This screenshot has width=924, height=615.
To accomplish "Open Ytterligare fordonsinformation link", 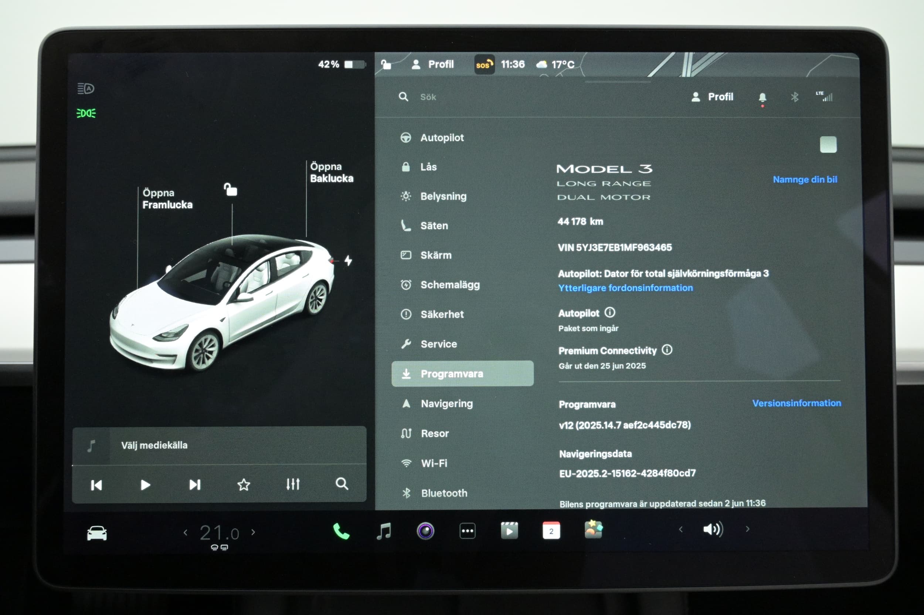I will [625, 288].
